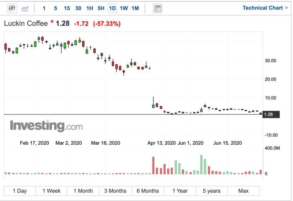Set range to 3 Months
Viewport: 293px width, 201px height.
[x=115, y=191]
